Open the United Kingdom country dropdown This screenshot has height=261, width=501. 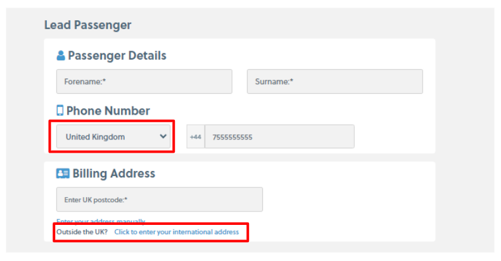pyautogui.click(x=114, y=136)
